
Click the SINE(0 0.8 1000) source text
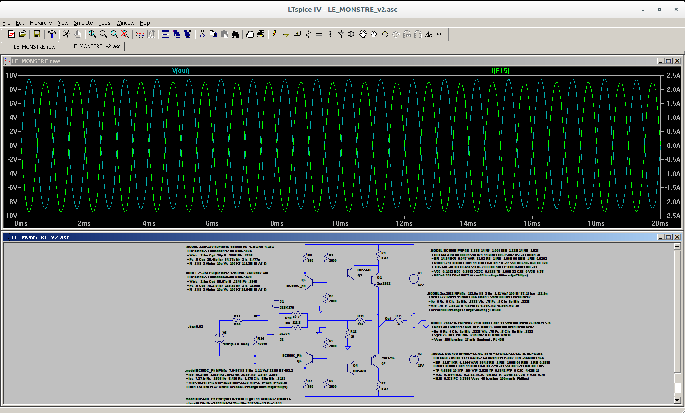coord(235,344)
